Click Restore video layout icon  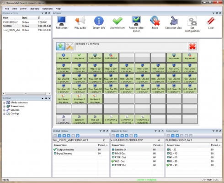[136, 21]
